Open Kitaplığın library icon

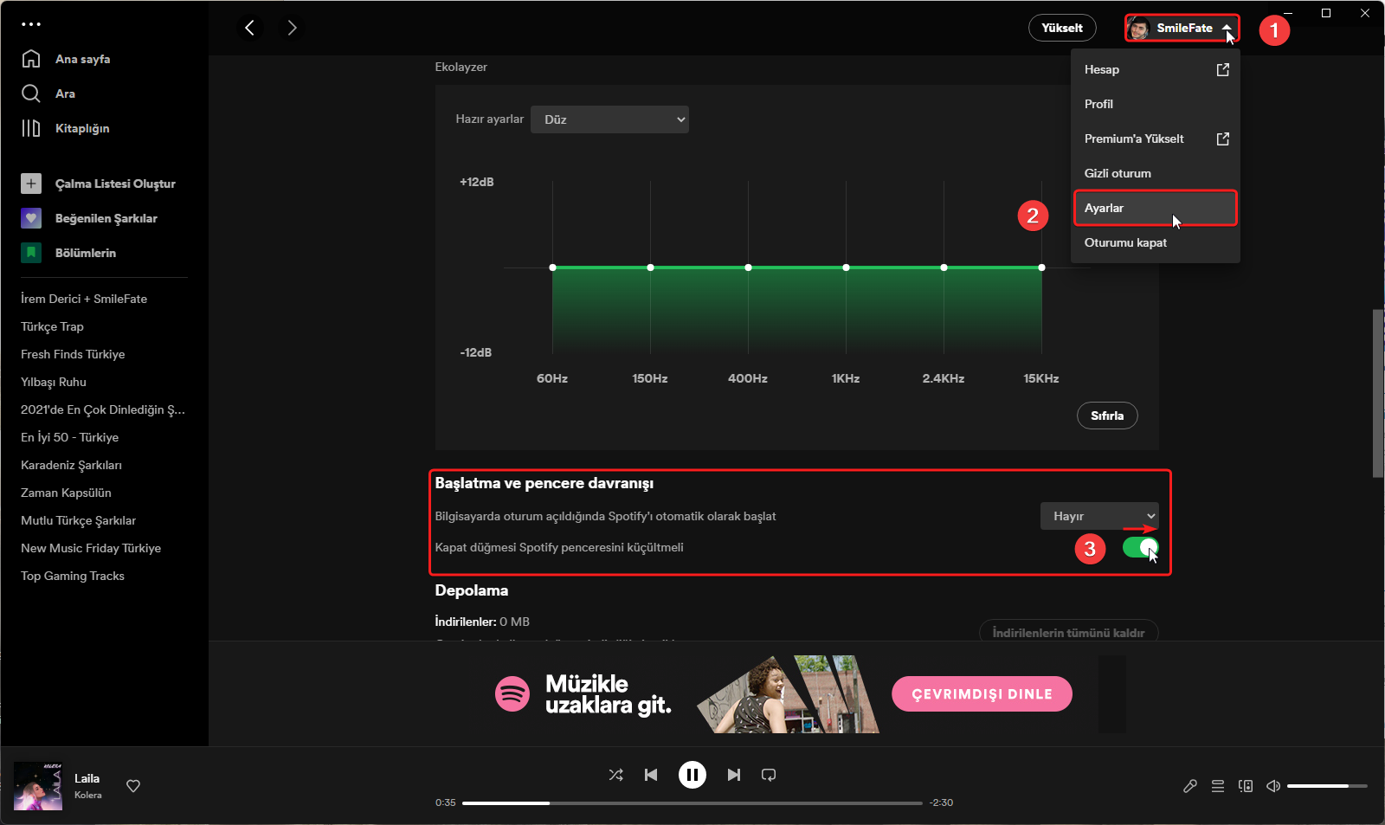(x=31, y=128)
